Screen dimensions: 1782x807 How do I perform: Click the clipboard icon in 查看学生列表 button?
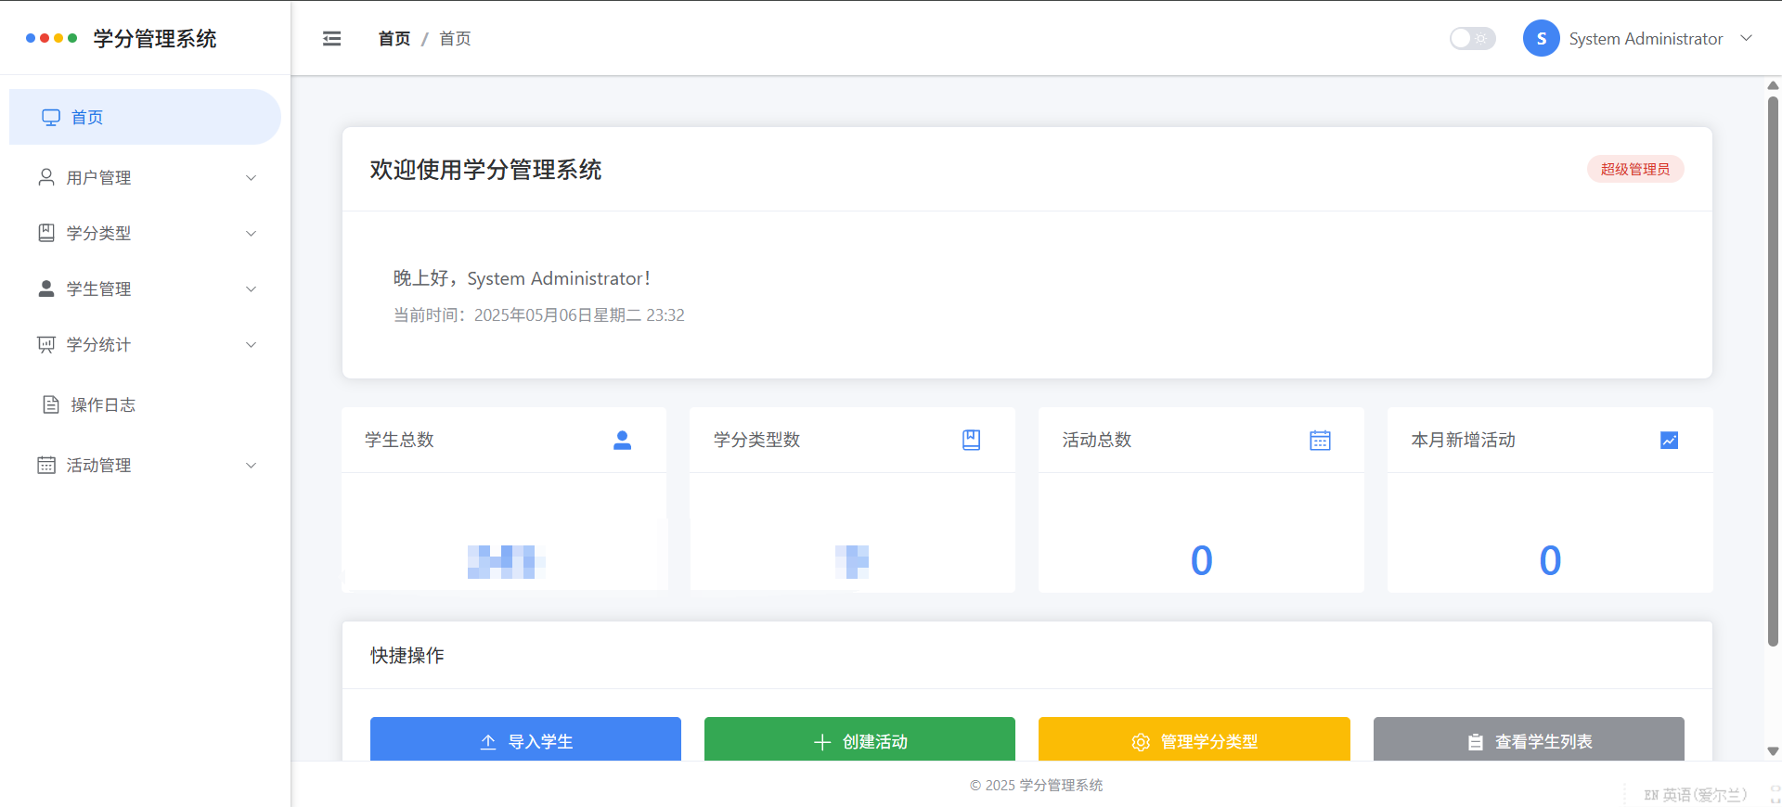(1476, 742)
